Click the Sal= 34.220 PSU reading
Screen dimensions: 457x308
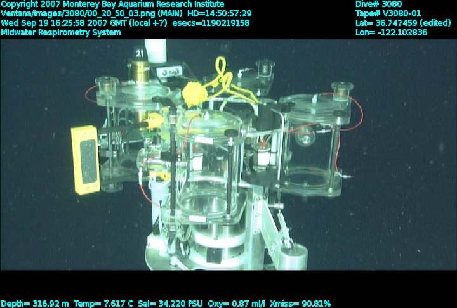click(170, 304)
